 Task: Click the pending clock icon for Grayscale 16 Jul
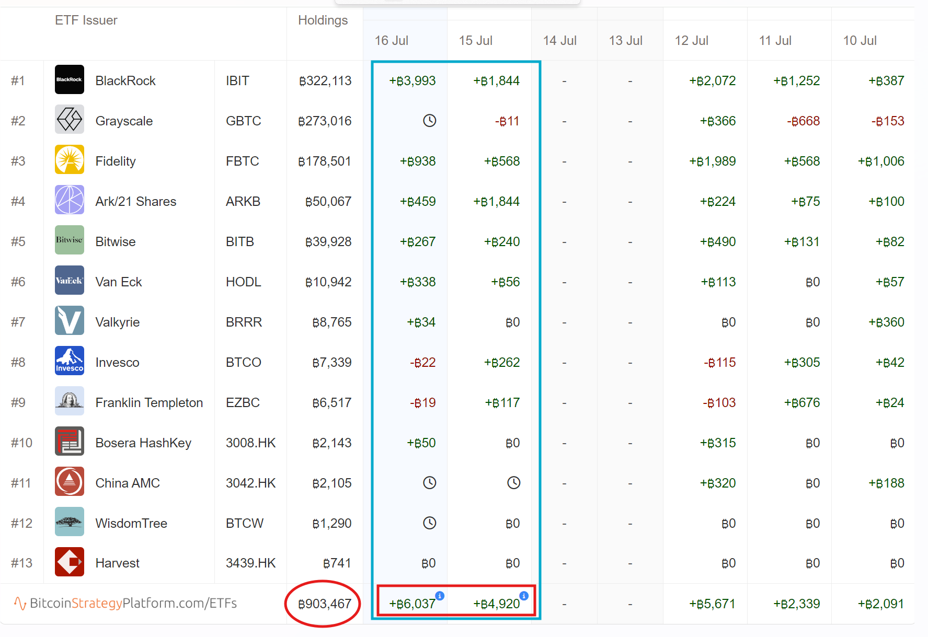[x=429, y=121]
